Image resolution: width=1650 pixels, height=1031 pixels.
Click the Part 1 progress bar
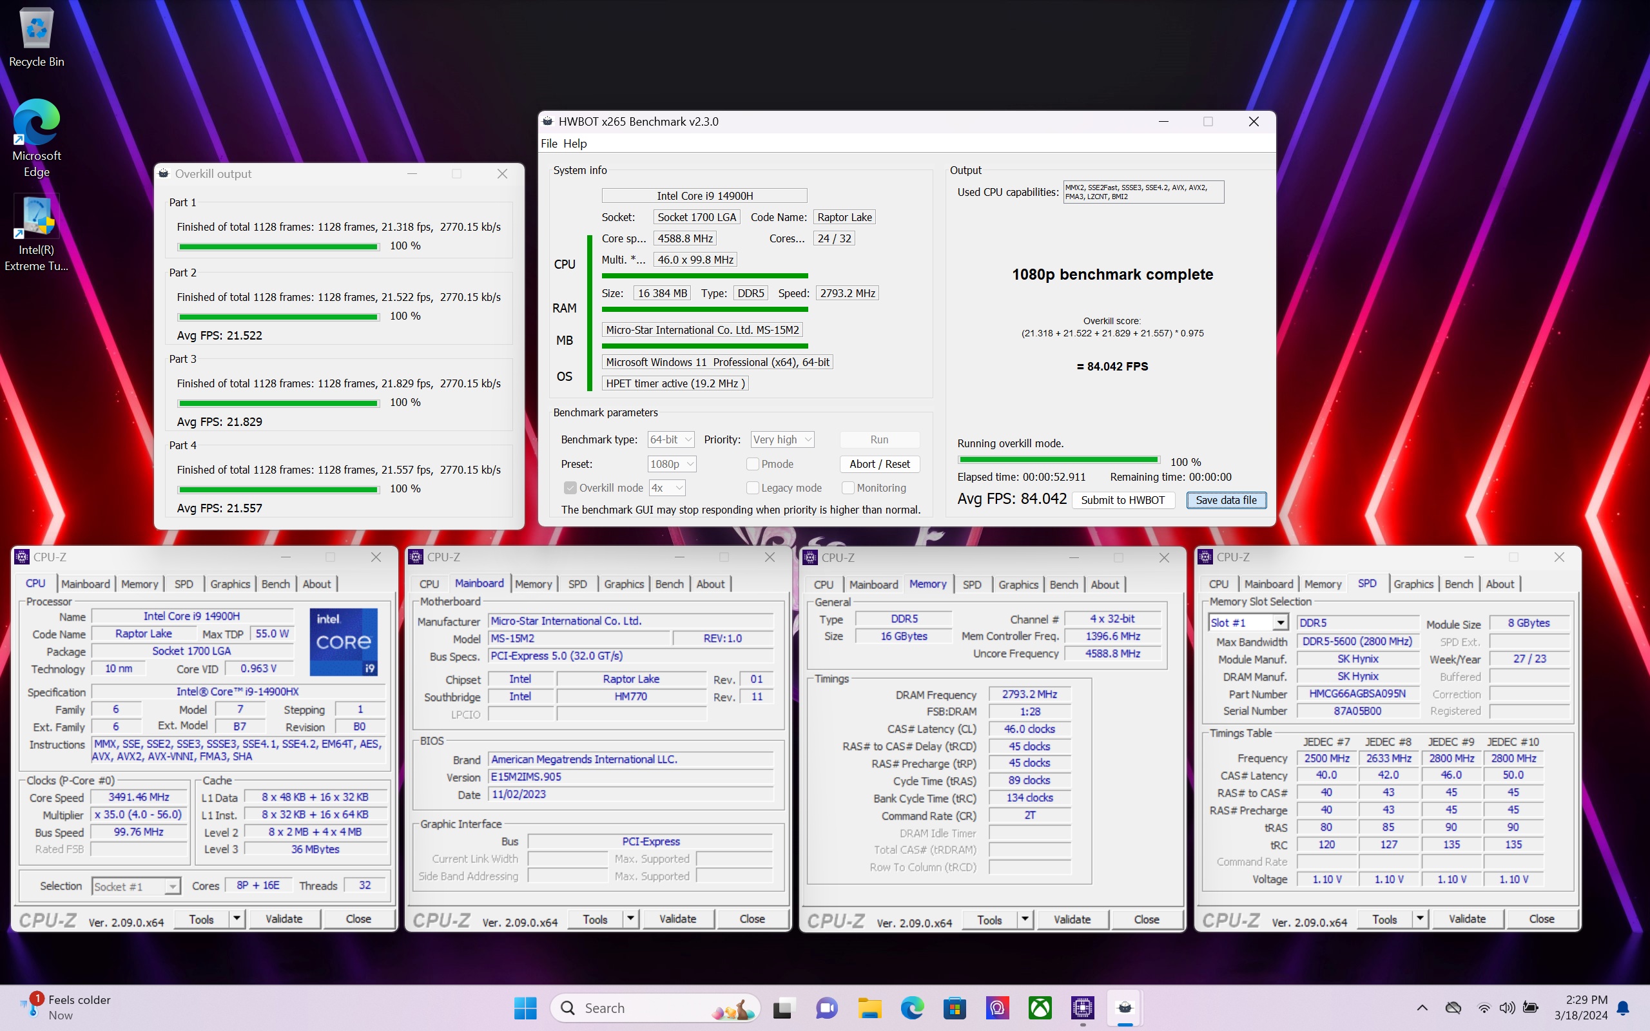(x=278, y=247)
